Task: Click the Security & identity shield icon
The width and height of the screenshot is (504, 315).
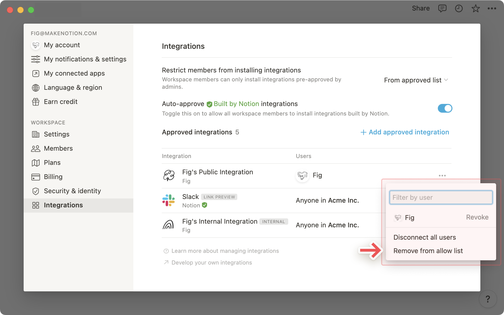Action: (x=35, y=191)
